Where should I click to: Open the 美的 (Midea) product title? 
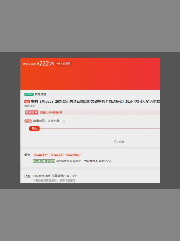95,102
